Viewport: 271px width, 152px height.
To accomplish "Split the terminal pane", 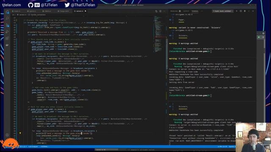I will tap(241, 11).
